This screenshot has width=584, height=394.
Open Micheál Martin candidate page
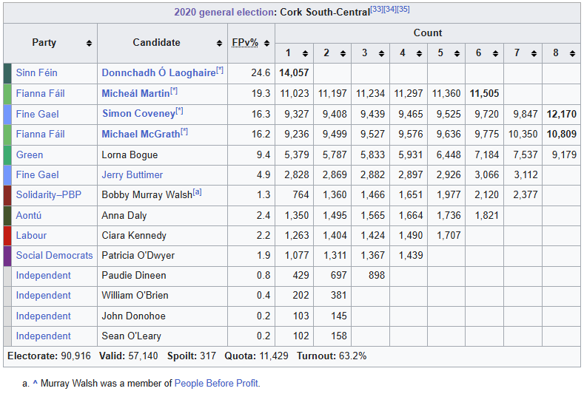coord(135,94)
